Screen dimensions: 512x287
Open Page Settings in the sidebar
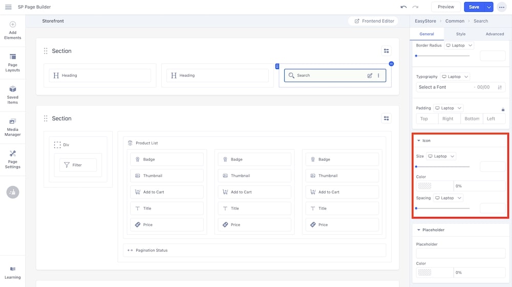(13, 159)
